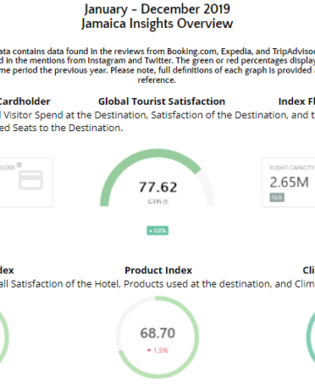Click the GTPI help question-mark icon
Image resolution: width=315 pixels, height=389 pixels.
pos(165,202)
